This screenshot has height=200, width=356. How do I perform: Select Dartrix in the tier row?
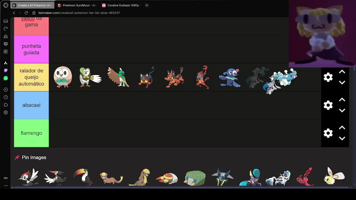click(x=90, y=77)
